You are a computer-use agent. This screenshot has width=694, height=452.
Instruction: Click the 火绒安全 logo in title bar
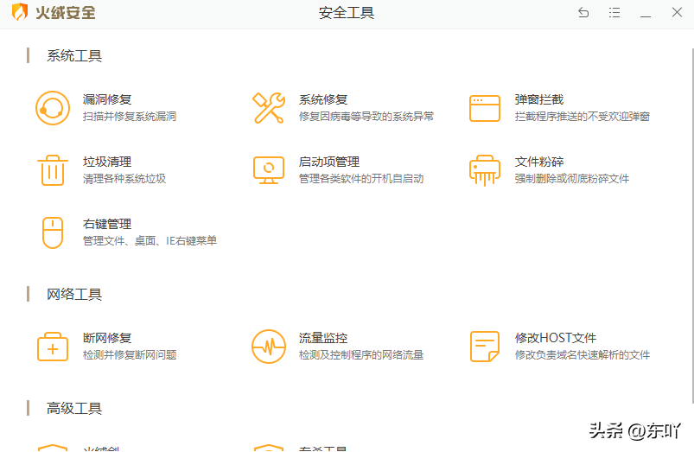tap(53, 12)
